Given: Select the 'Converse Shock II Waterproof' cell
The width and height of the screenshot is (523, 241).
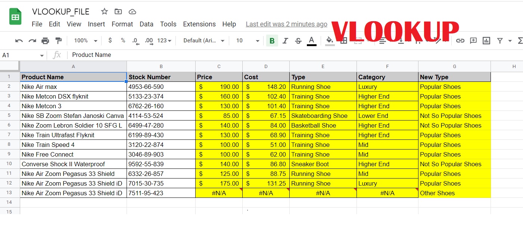Looking at the screenshot, I should [x=73, y=164].
